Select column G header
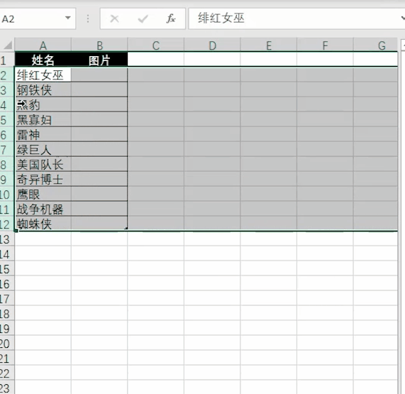 pyautogui.click(x=375, y=45)
